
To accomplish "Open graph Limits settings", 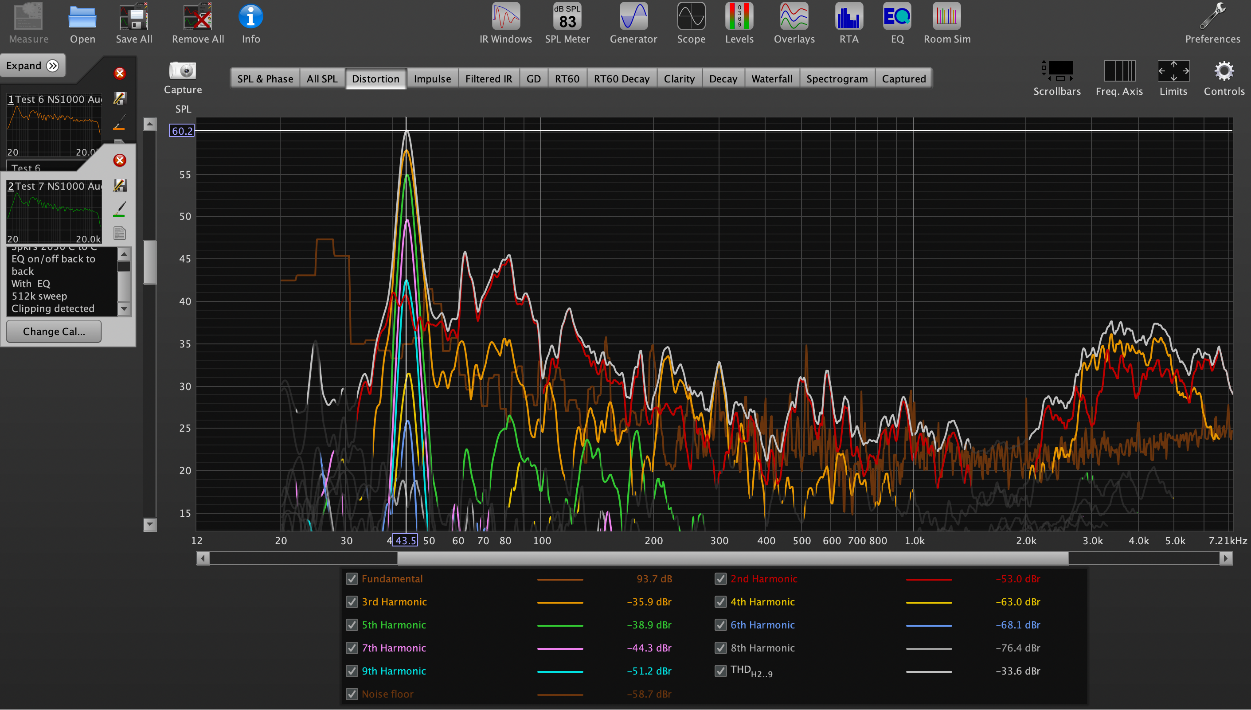I will point(1173,71).
